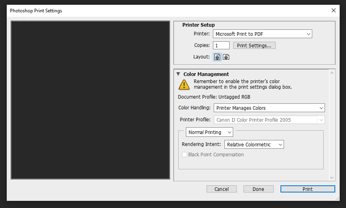Open the Printer dropdown list
346x208 pixels.
pos(262,34)
